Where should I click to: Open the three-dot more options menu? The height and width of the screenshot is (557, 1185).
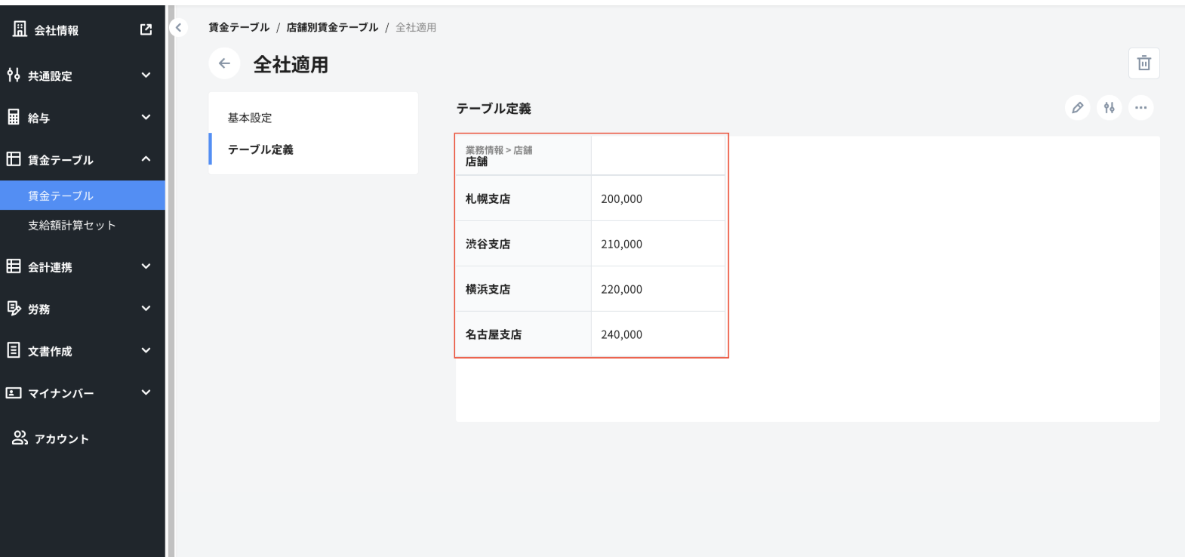(x=1140, y=108)
